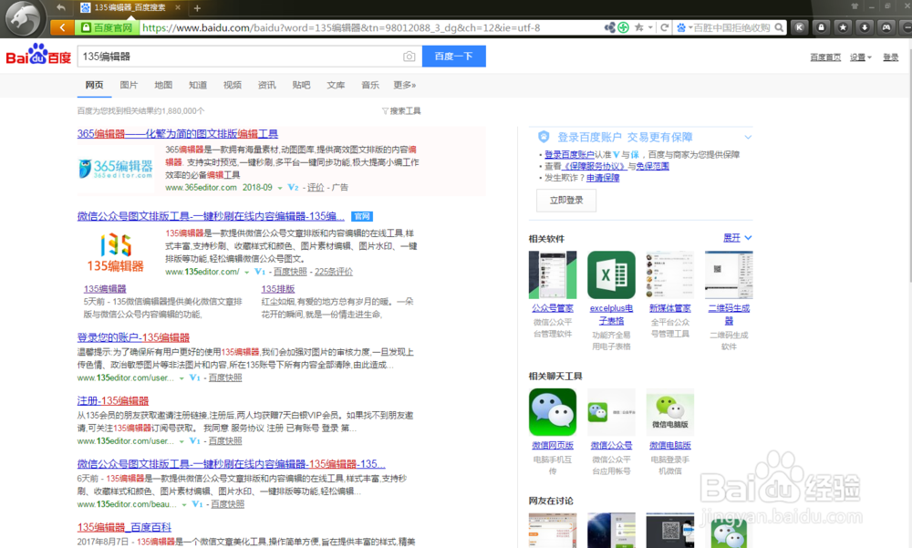The height and width of the screenshot is (548, 912).
Task: Open 百度首页 link
Action: coord(825,57)
